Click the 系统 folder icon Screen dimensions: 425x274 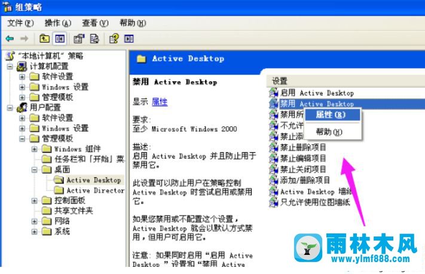click(47, 232)
